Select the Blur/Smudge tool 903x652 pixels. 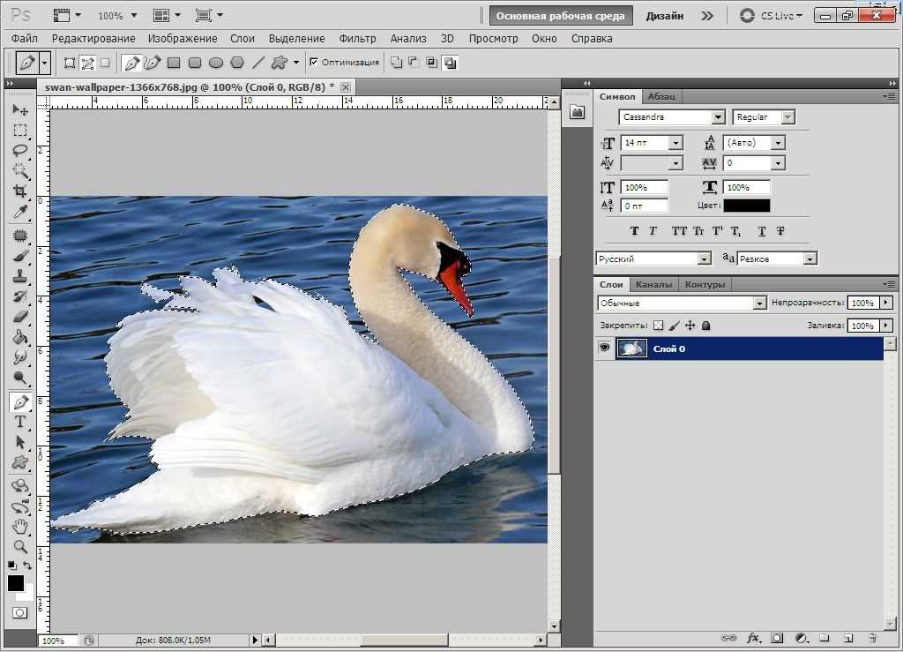20,357
